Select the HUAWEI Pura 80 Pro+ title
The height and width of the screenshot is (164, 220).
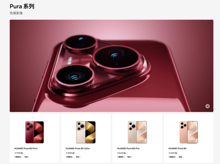pos(26,148)
